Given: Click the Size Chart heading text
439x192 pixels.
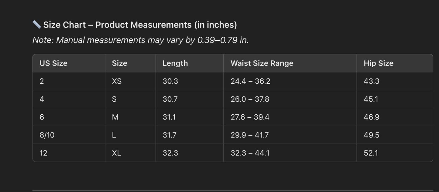Looking at the screenshot, I should [x=140, y=25].
